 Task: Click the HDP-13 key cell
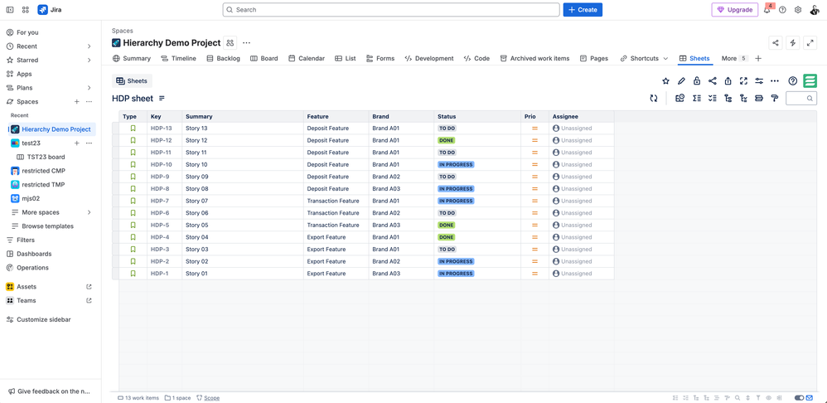165,129
